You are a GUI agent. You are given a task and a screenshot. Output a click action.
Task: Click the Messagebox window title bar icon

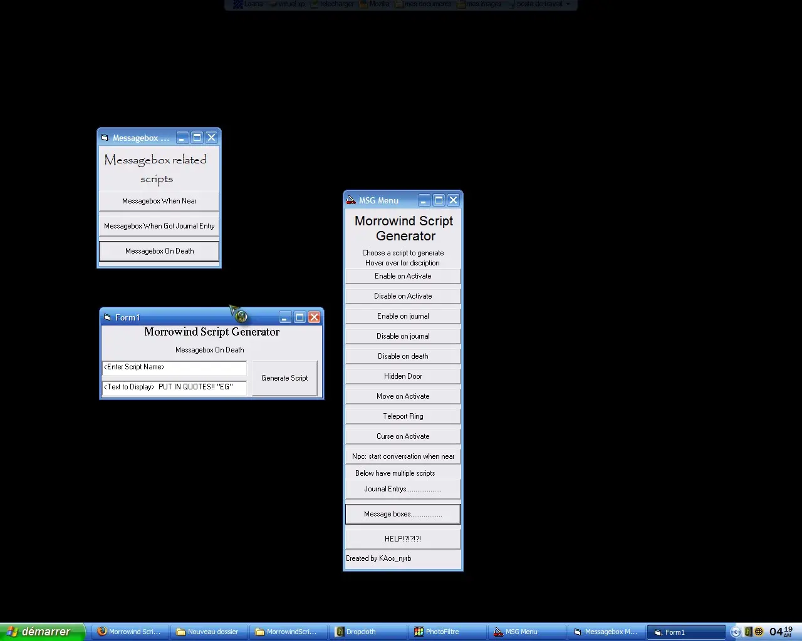pyautogui.click(x=105, y=138)
